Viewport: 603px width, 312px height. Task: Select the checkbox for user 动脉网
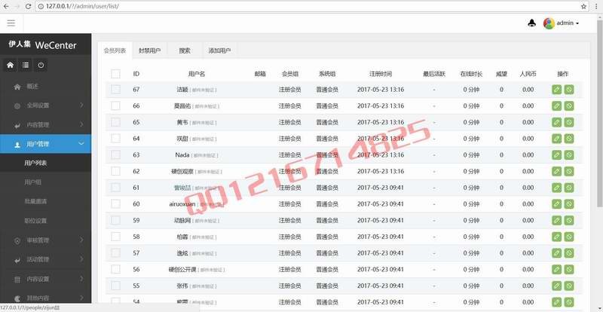point(115,221)
